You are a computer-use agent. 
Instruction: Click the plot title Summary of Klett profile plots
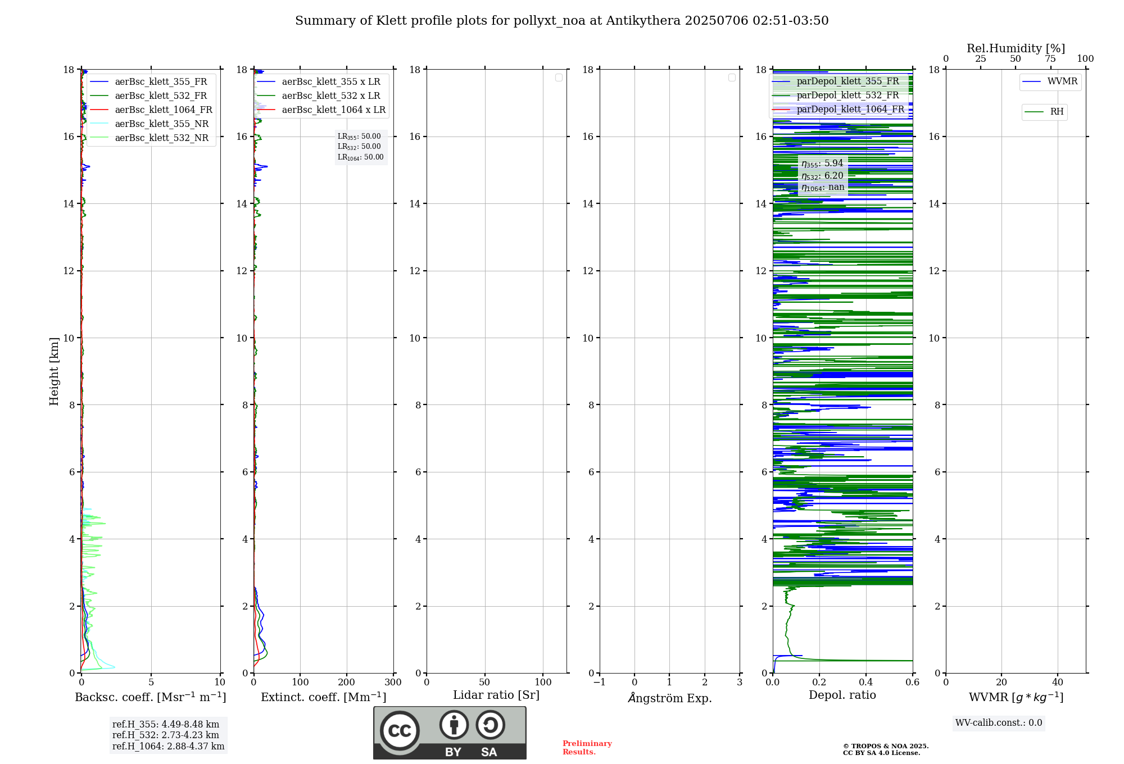tap(562, 21)
